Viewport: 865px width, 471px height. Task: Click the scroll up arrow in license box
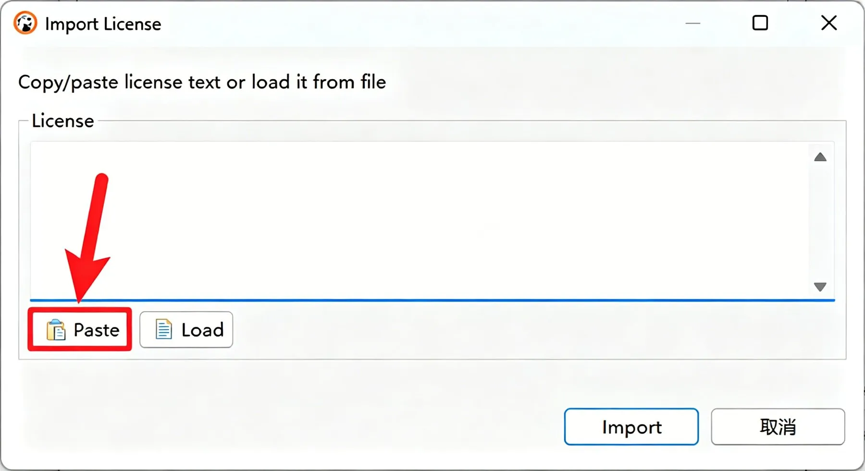pyautogui.click(x=820, y=157)
